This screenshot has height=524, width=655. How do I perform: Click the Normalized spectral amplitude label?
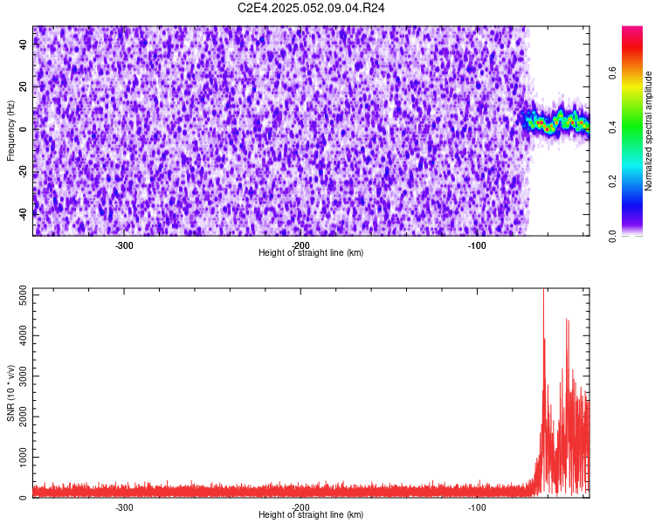[648, 131]
